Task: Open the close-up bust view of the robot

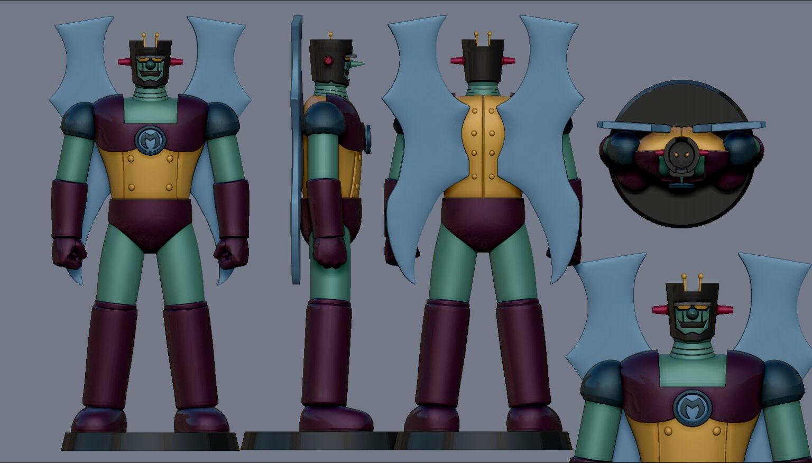Action: point(689,358)
